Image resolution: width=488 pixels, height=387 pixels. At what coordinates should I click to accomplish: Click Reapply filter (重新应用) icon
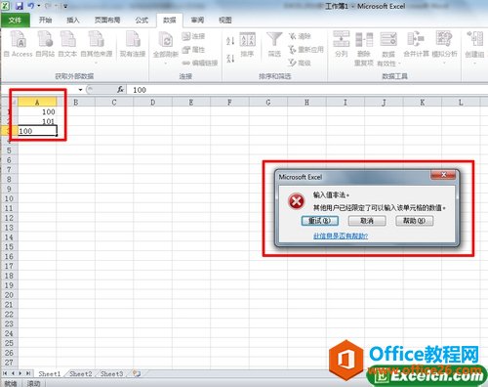pos(306,50)
